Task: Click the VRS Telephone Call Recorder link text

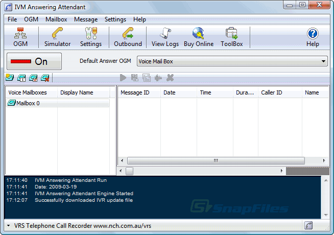Action: 83,226
